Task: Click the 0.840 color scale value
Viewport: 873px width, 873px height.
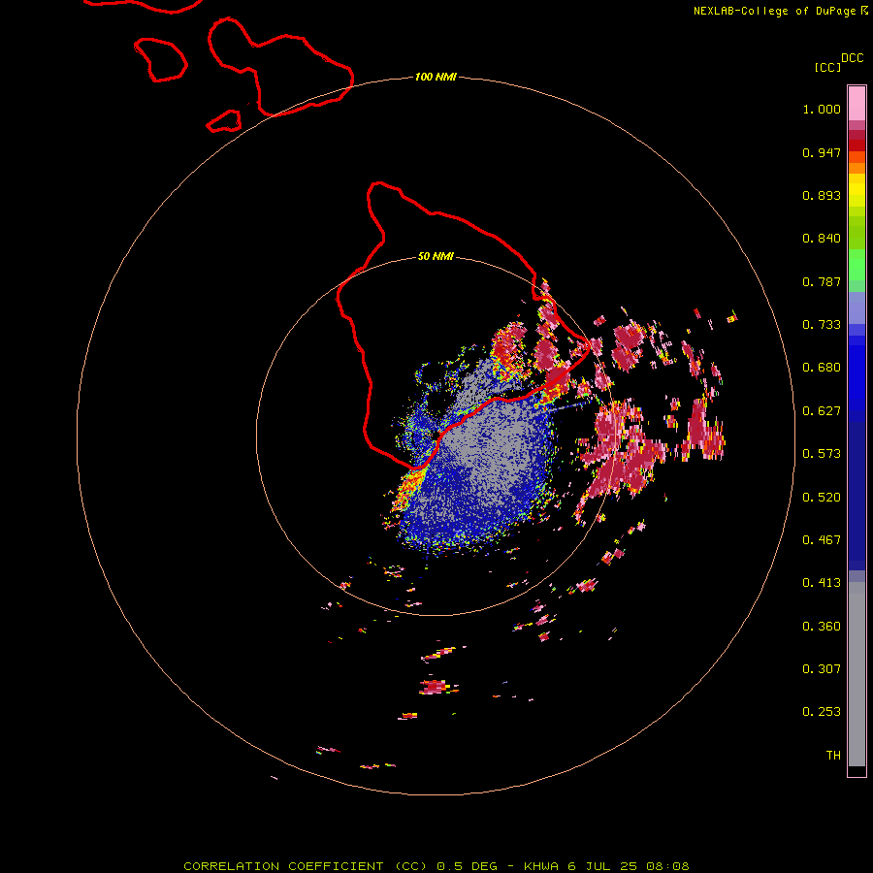Action: click(x=822, y=239)
